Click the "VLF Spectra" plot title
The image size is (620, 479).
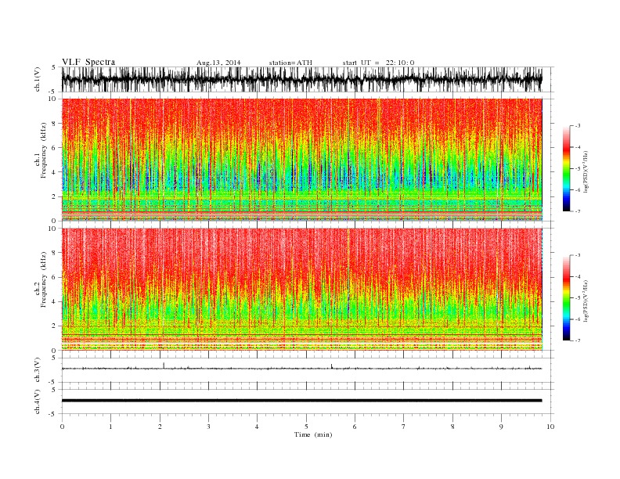88,62
